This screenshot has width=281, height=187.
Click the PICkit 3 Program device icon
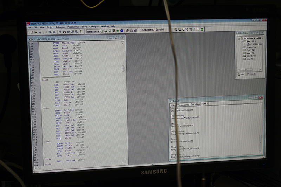point(176,29)
